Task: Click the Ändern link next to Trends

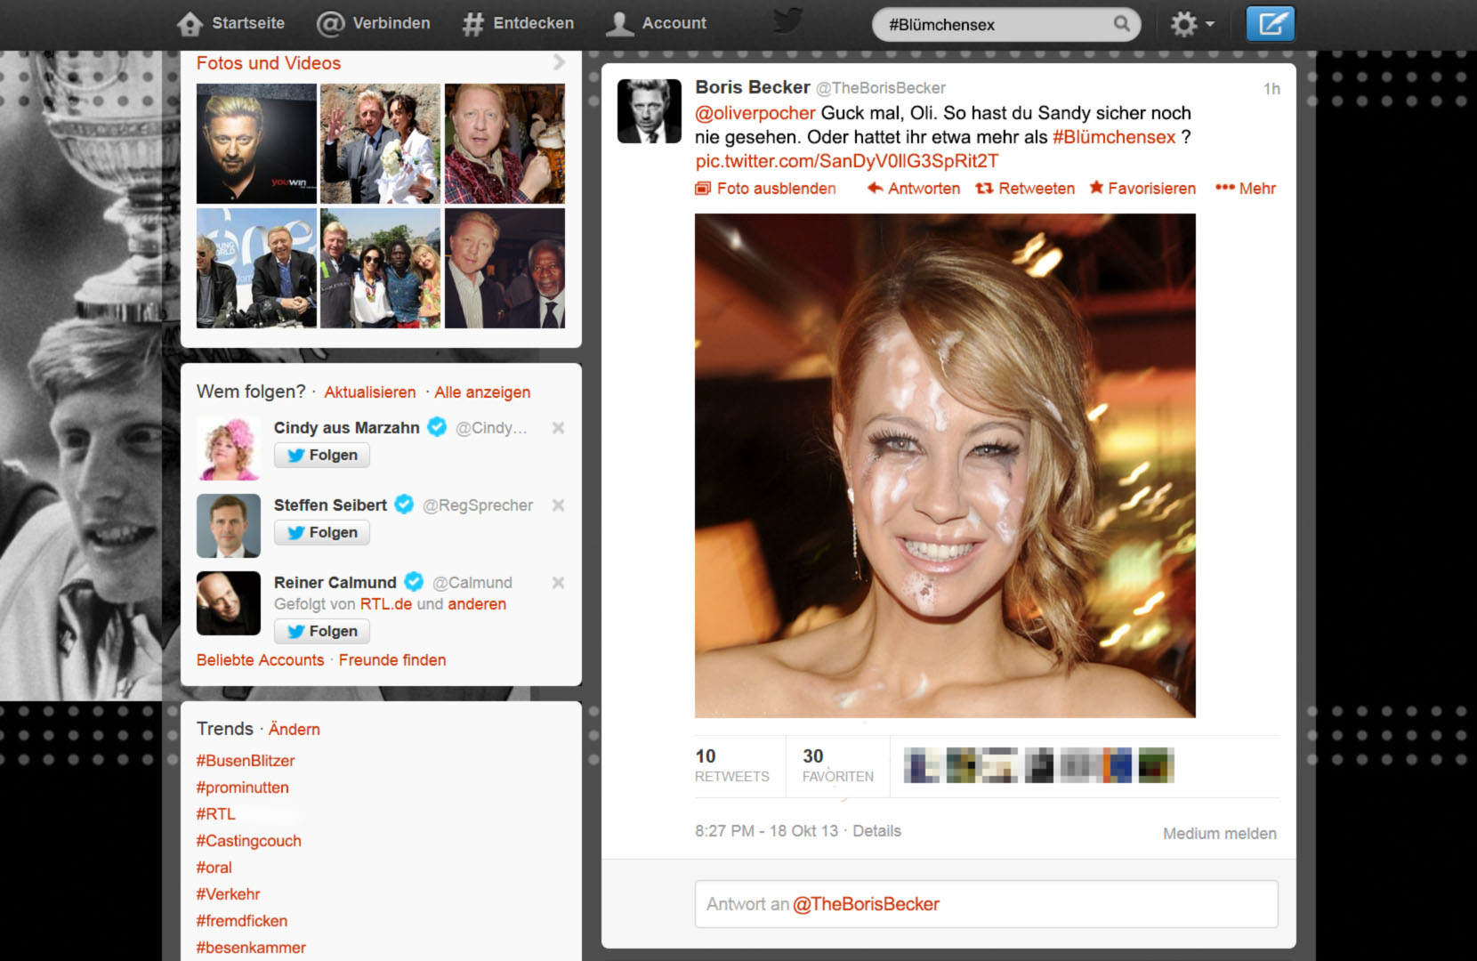Action: point(294,730)
